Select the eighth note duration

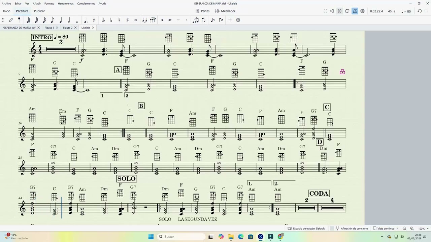53,20
